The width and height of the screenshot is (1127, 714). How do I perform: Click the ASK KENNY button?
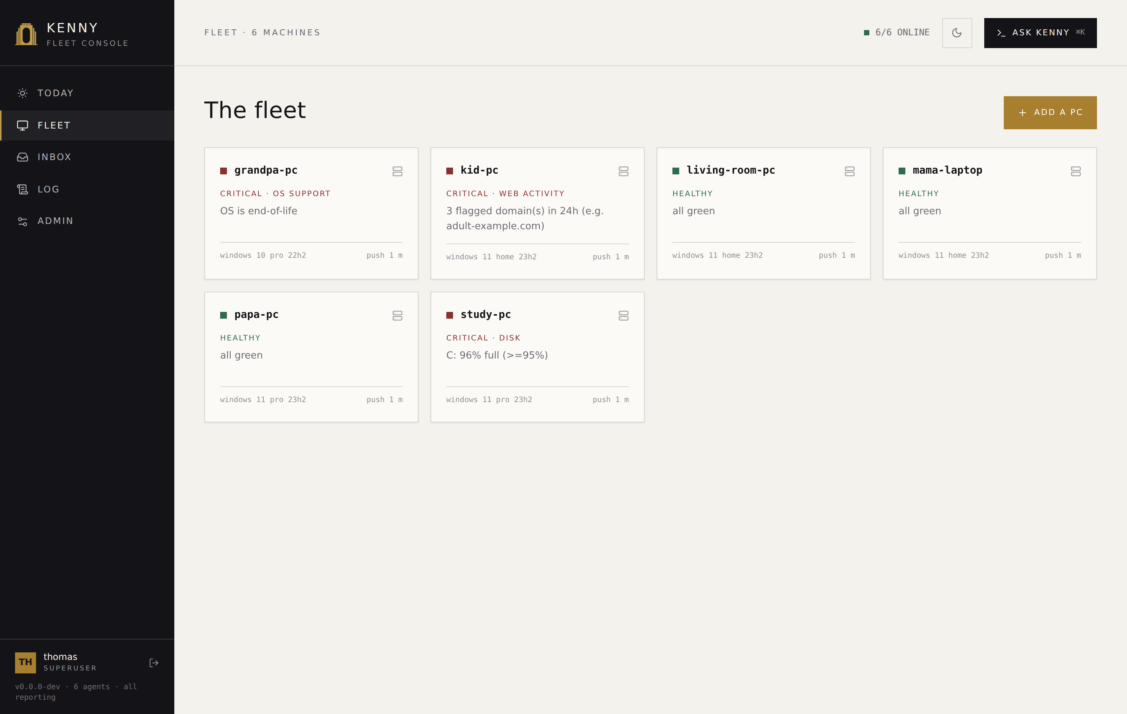pos(1040,33)
